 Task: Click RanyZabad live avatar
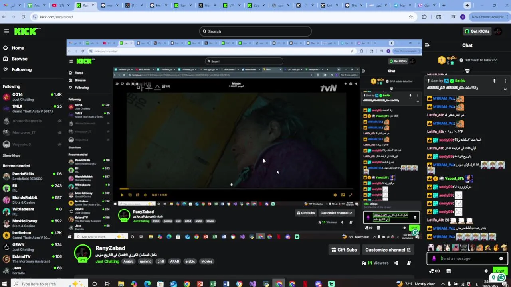tap(83, 254)
